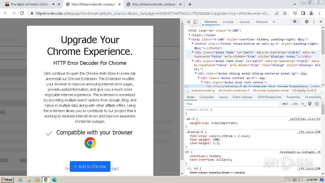The width and height of the screenshot is (325, 183).
Task: Expand the head element node
Action: pyautogui.click(x=189, y=35)
